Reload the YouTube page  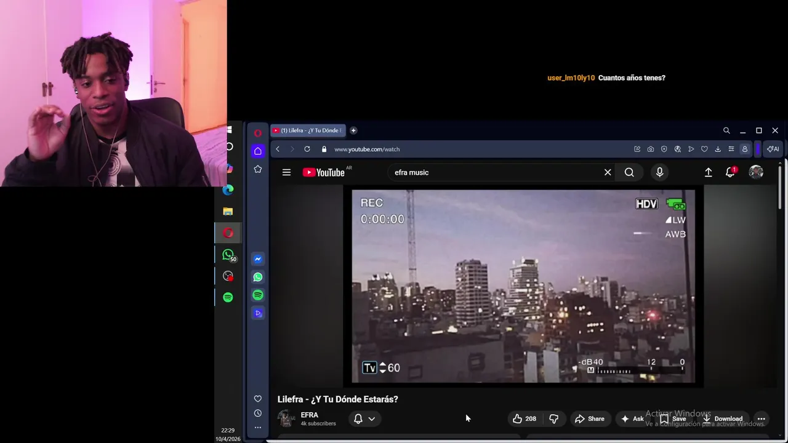tap(307, 149)
